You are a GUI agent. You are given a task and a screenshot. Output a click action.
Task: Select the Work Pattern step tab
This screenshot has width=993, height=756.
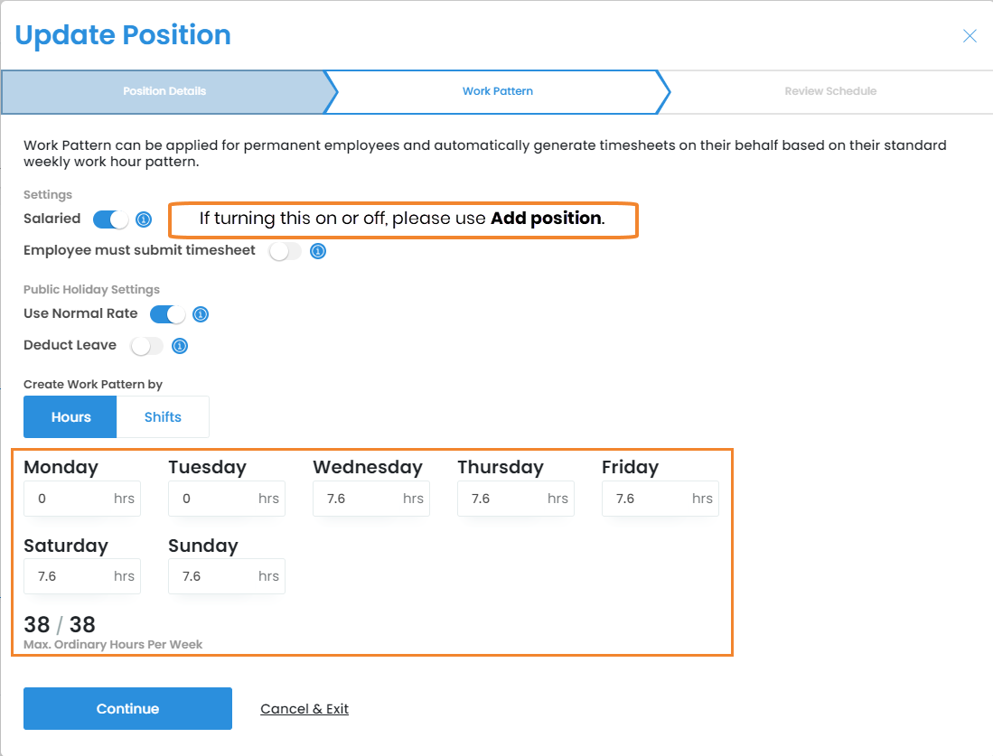point(497,91)
